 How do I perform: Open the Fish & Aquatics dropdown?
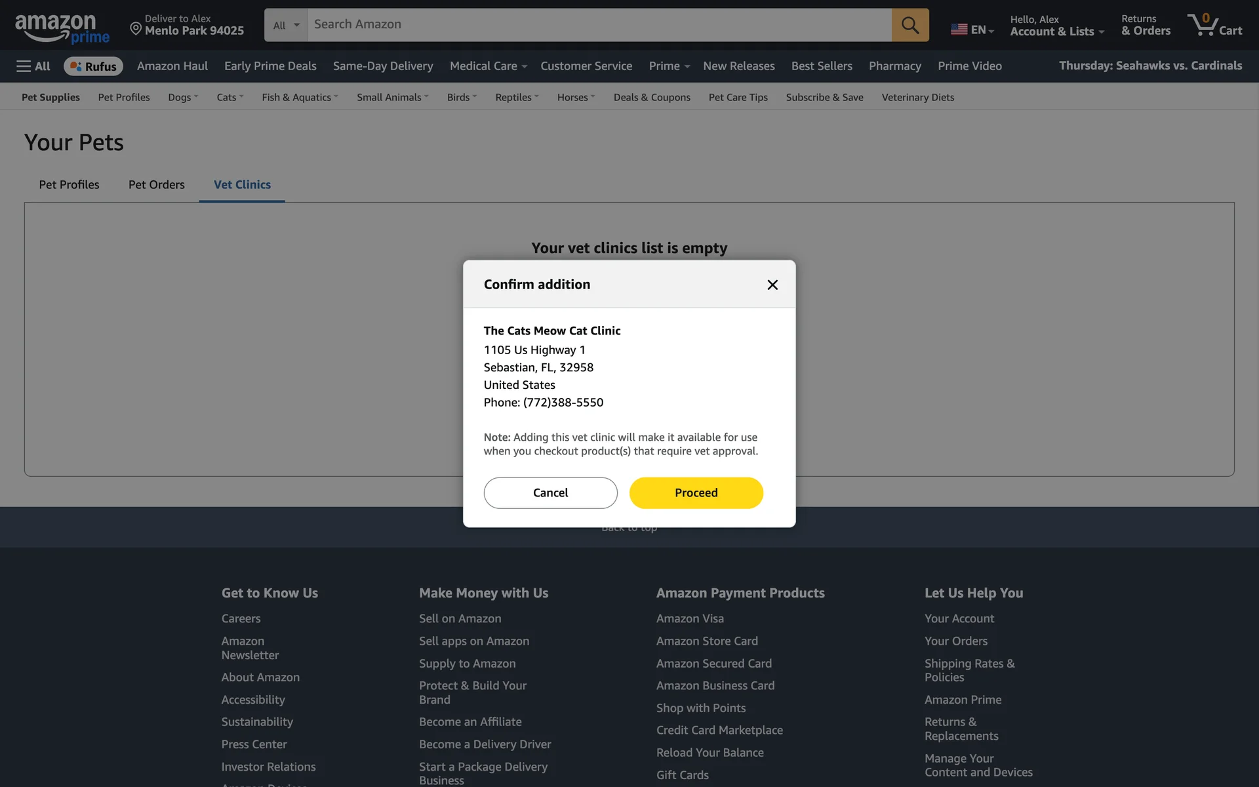coord(299,97)
